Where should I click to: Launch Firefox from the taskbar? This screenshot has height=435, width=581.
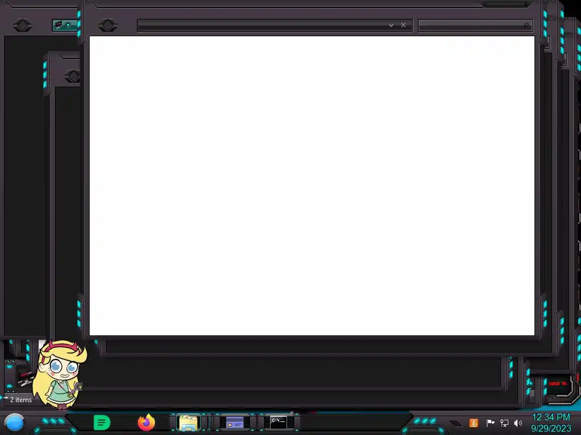tap(146, 423)
